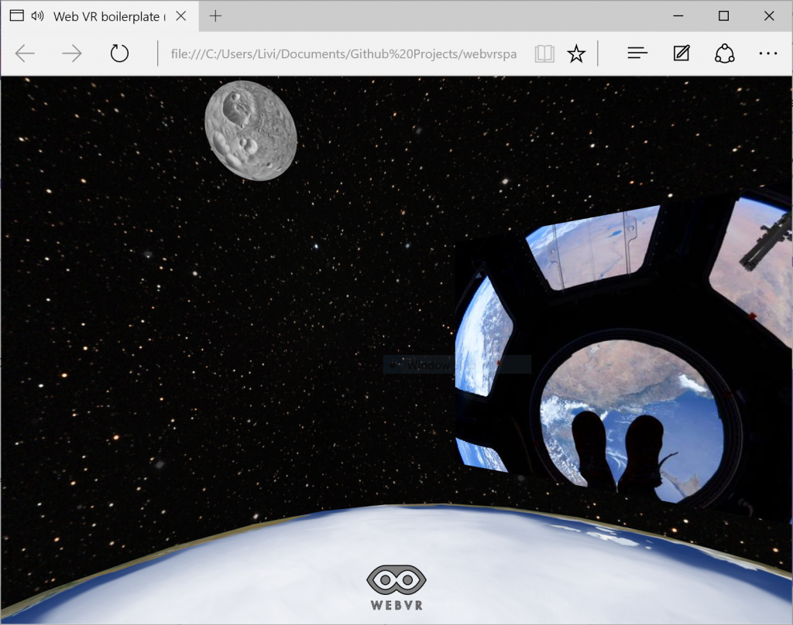Enter Reading view for this page

click(544, 53)
